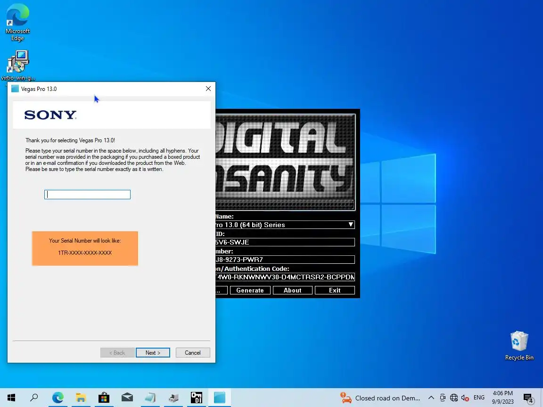Screen dimensions: 543x407
Task: Expand the product name dropdown in keygen
Action: point(351,225)
